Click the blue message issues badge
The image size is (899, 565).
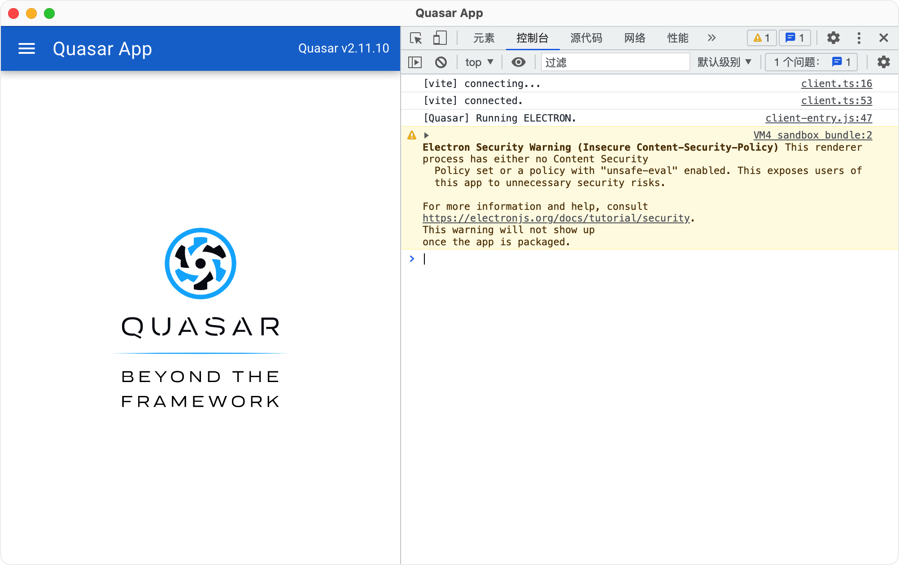click(795, 38)
